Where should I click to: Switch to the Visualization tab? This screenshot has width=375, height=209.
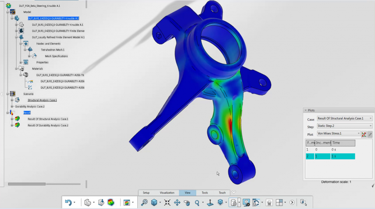[167, 193]
